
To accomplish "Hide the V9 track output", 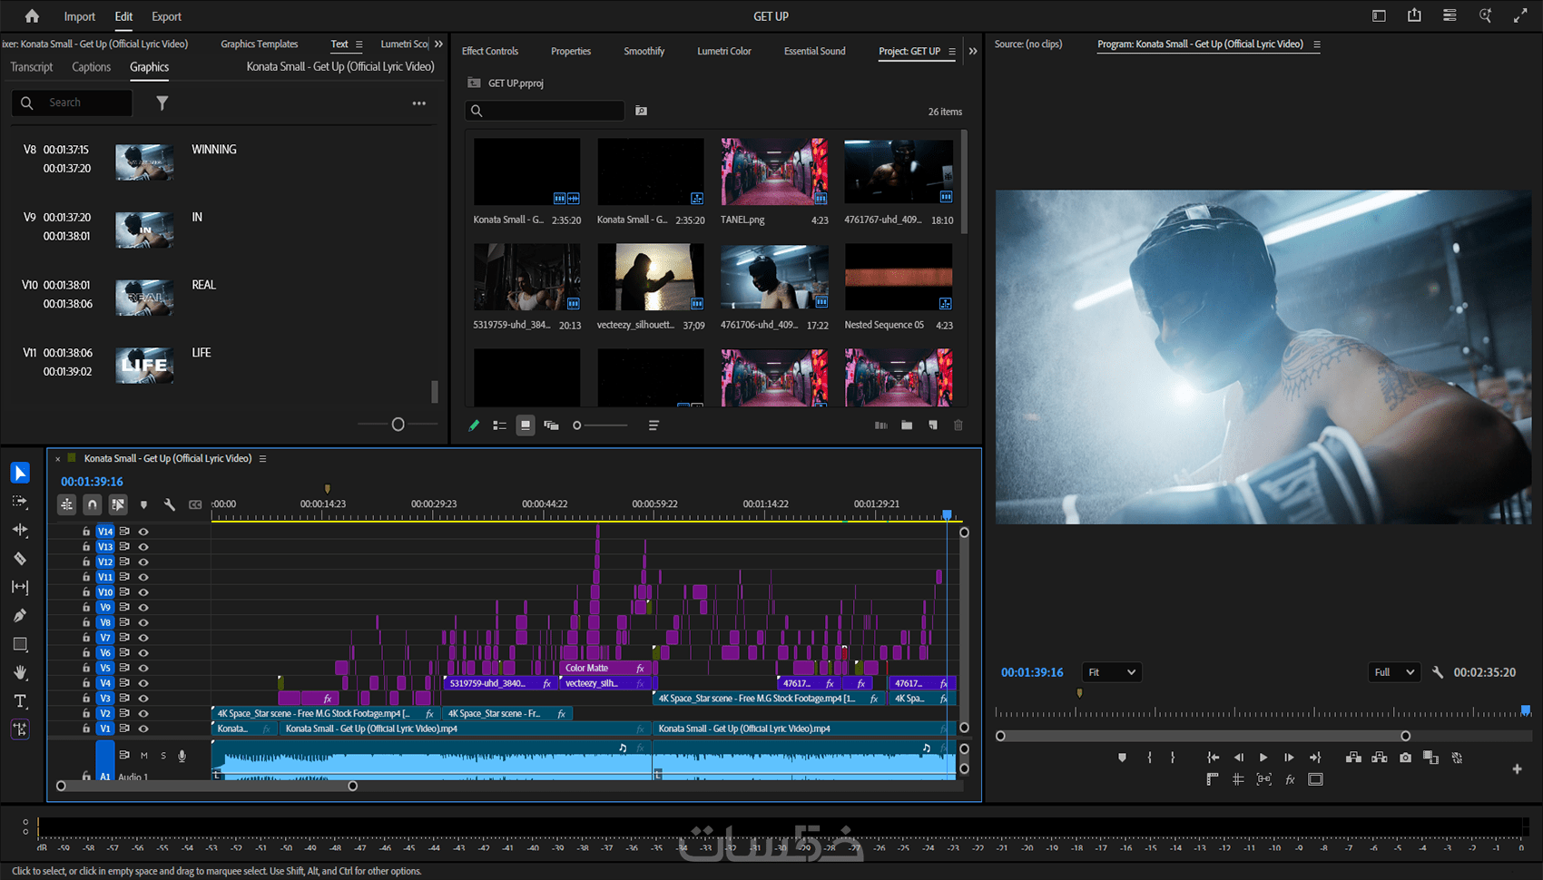I will coord(143,608).
